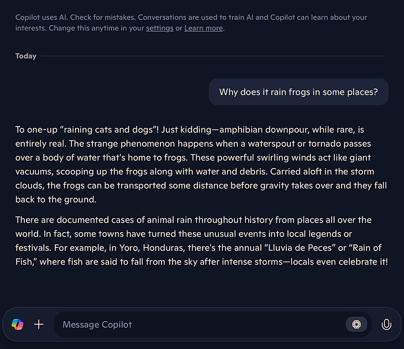Click the "Why does it rain frogs" message bubble
This screenshot has width=404, height=349.
[298, 92]
